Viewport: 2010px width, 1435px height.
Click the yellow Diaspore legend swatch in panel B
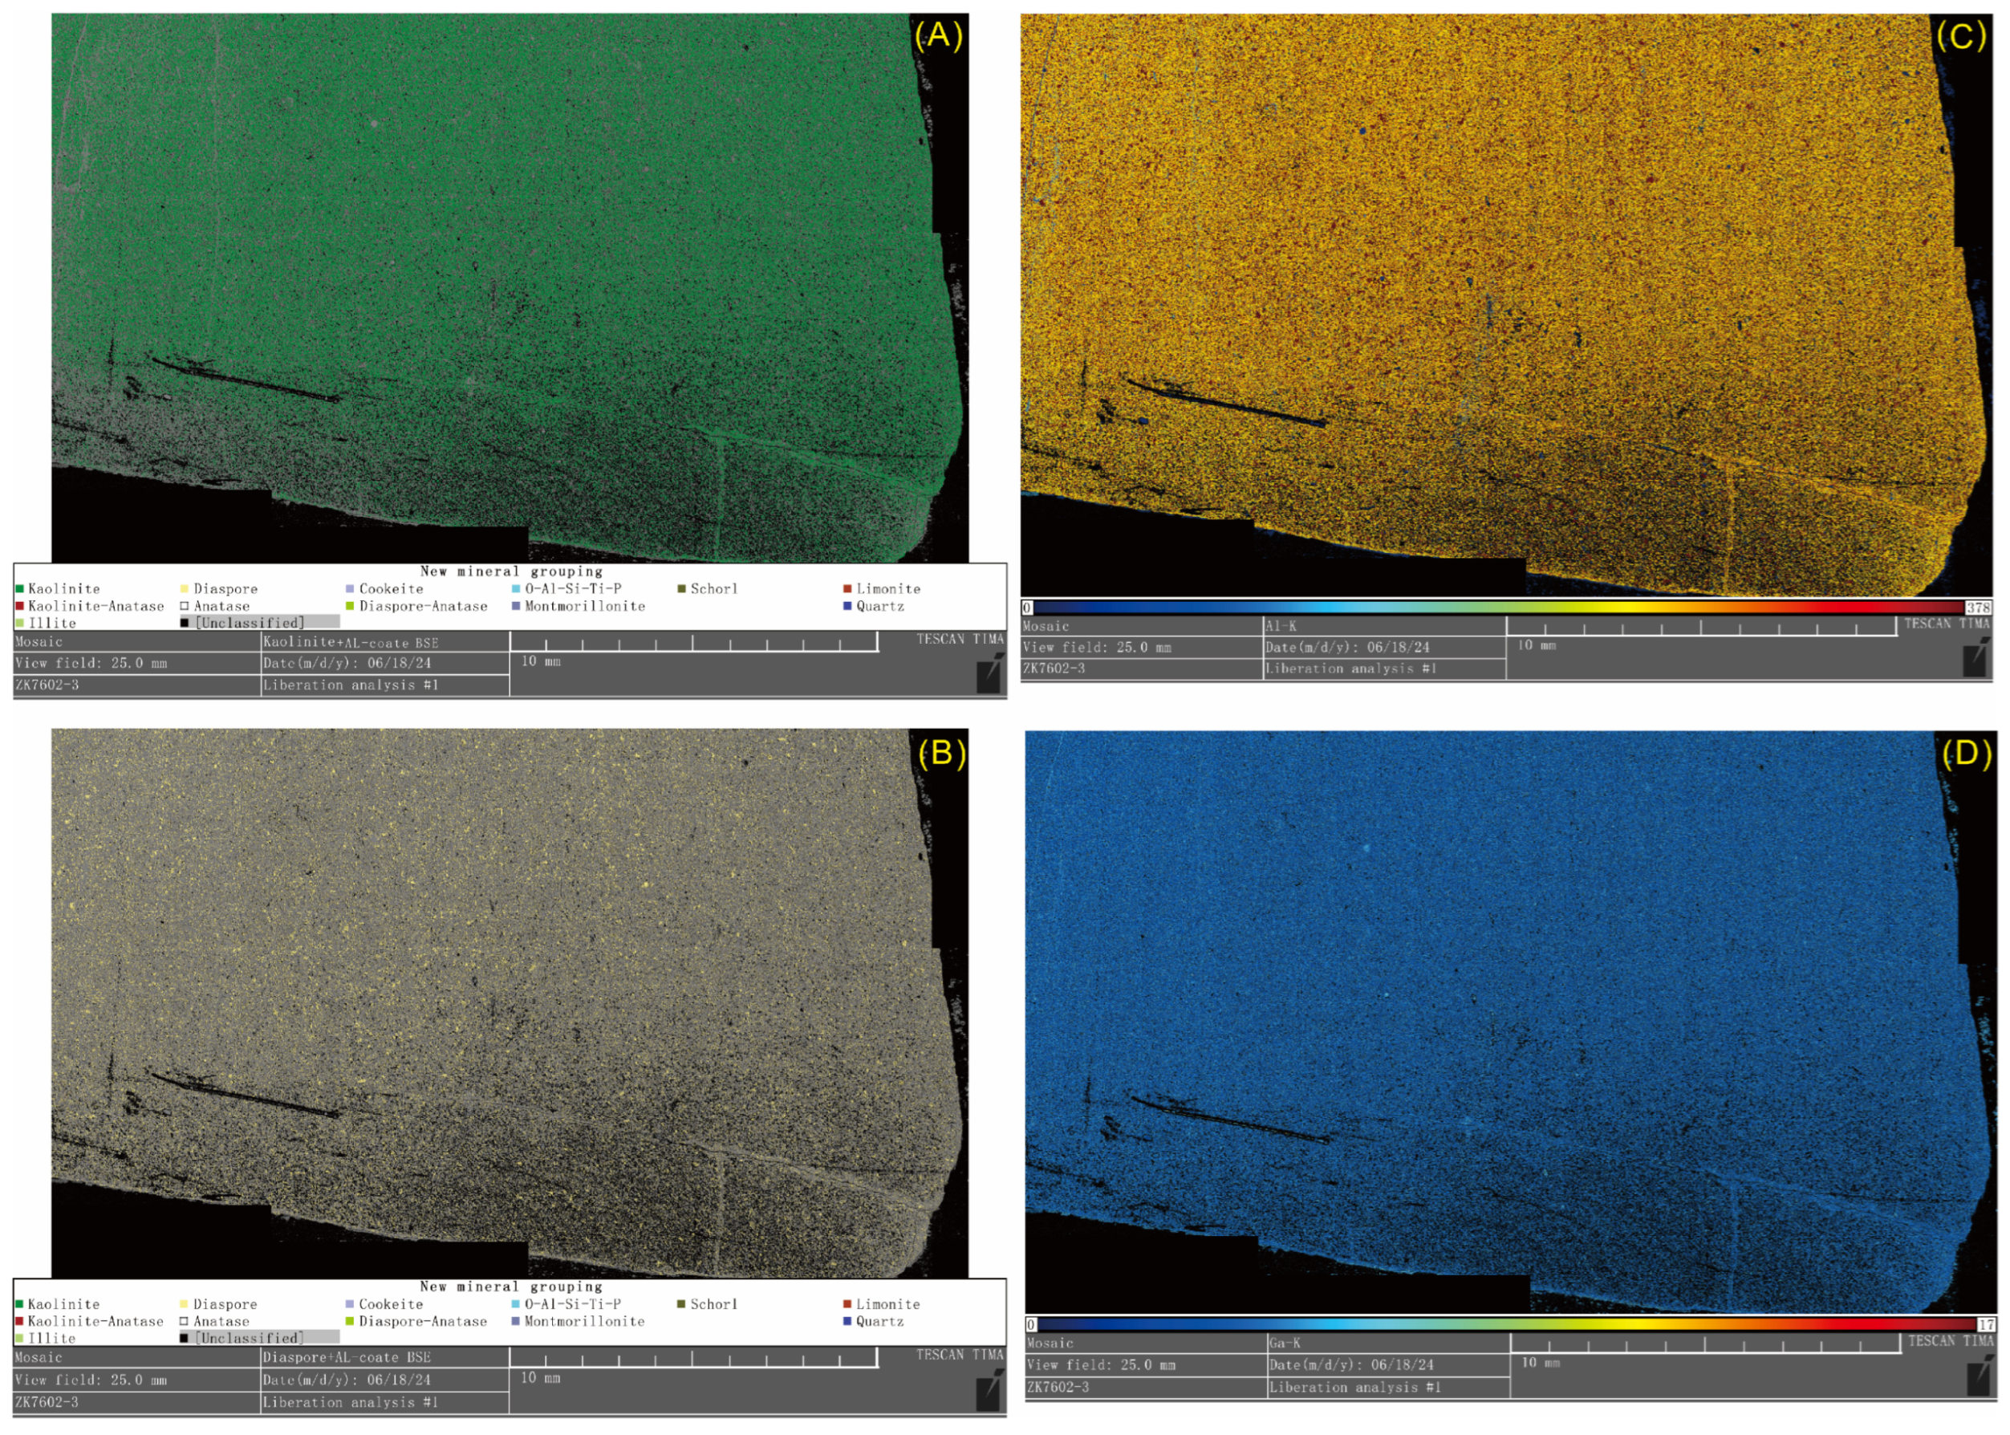click(184, 1304)
